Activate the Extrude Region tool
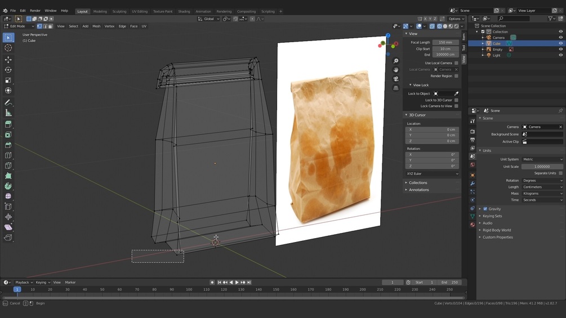This screenshot has height=318, width=566. tap(8, 124)
